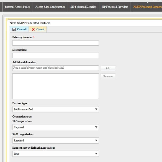The width and height of the screenshot is (162, 162).
Task: Click the Commit floppy disk icon
Action: [x=14, y=29]
